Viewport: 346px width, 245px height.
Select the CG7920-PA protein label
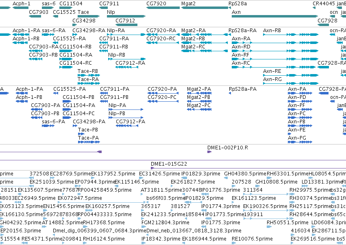[x=162, y=89]
